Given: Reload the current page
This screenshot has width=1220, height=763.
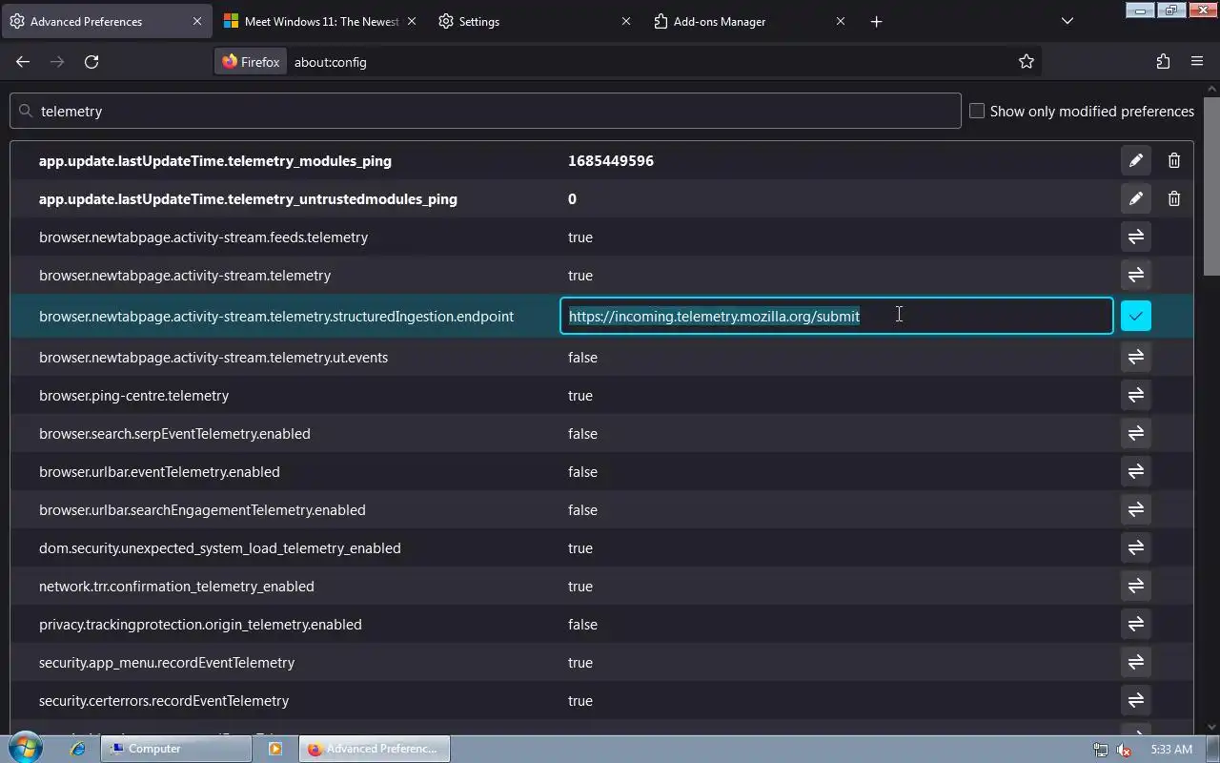Looking at the screenshot, I should pos(91,62).
